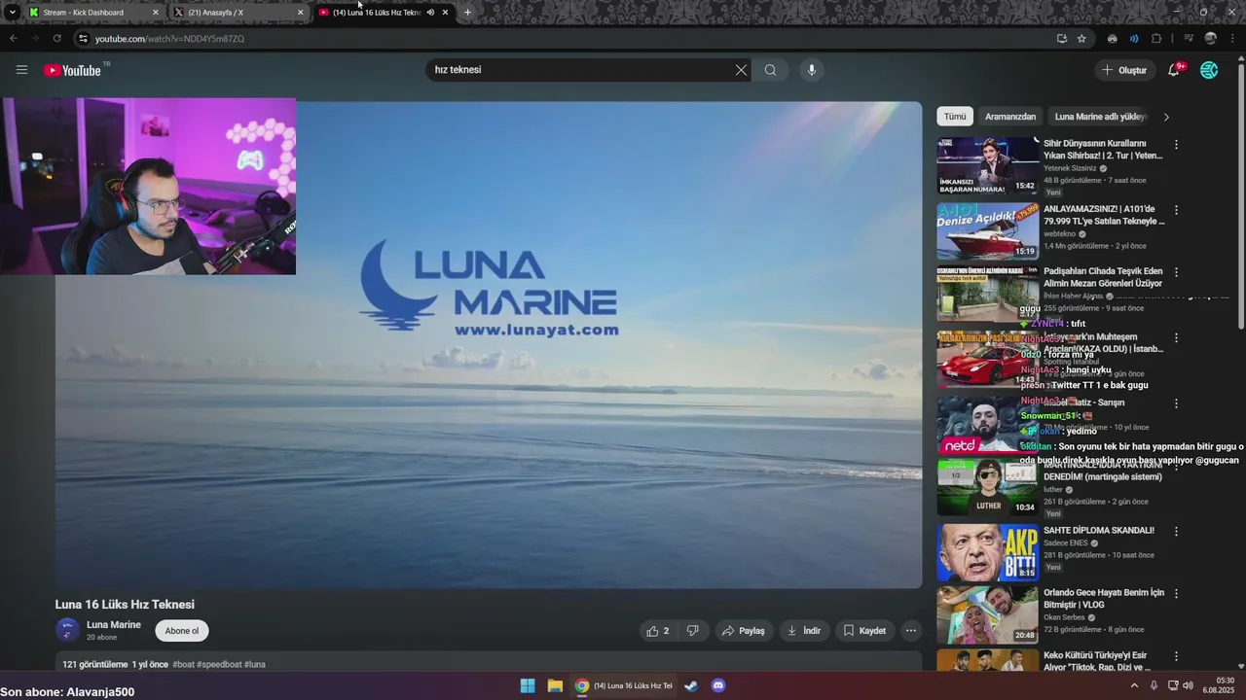This screenshot has width=1246, height=700.
Task: Open options menu for Orlando Gece Hayatı video
Action: [x=1176, y=594]
